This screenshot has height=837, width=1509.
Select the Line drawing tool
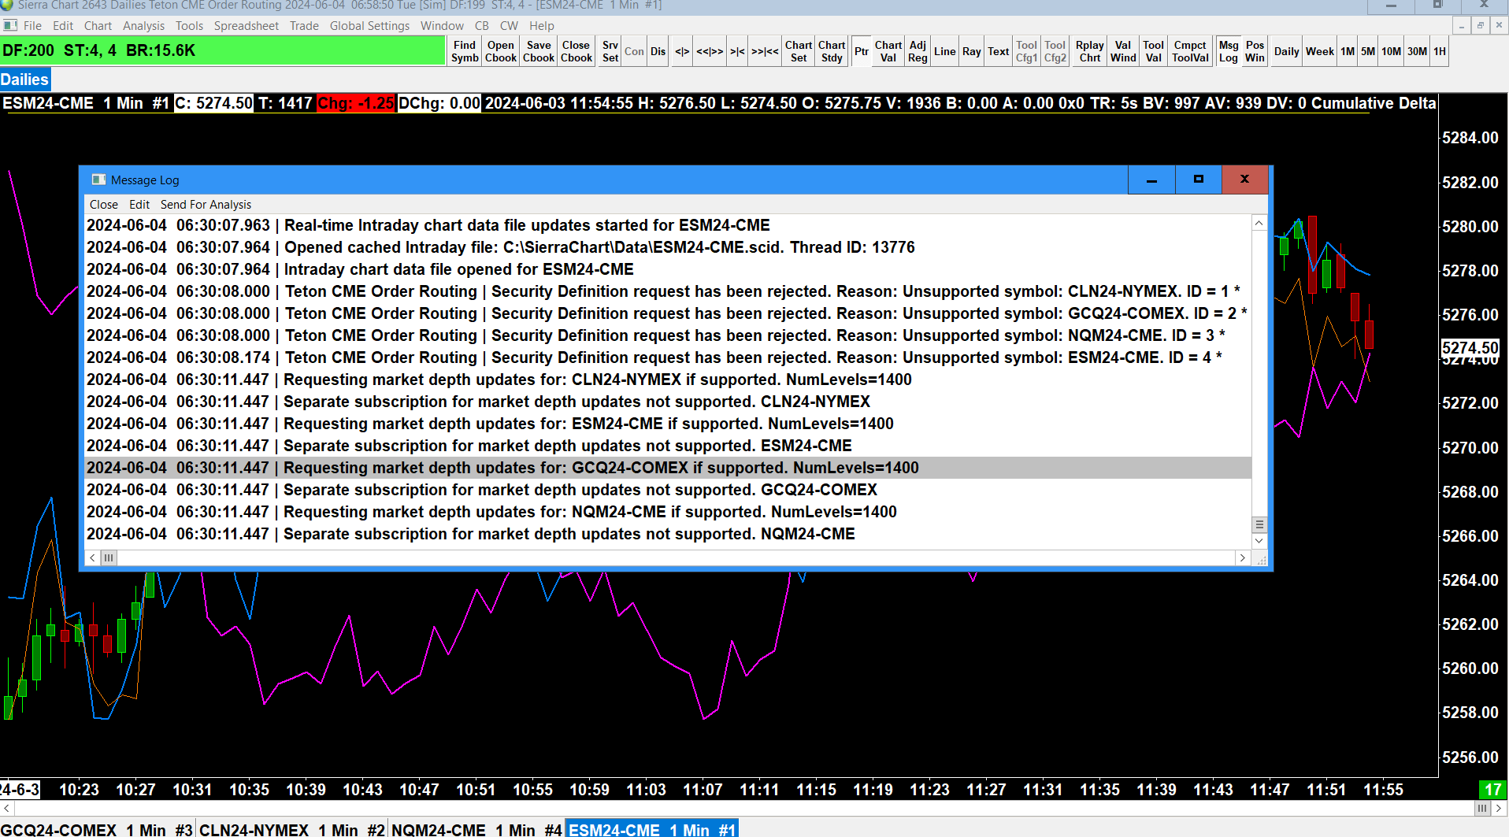944,51
